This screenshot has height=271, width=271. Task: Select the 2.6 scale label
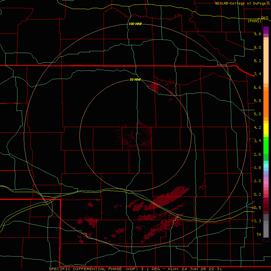pos(257,154)
